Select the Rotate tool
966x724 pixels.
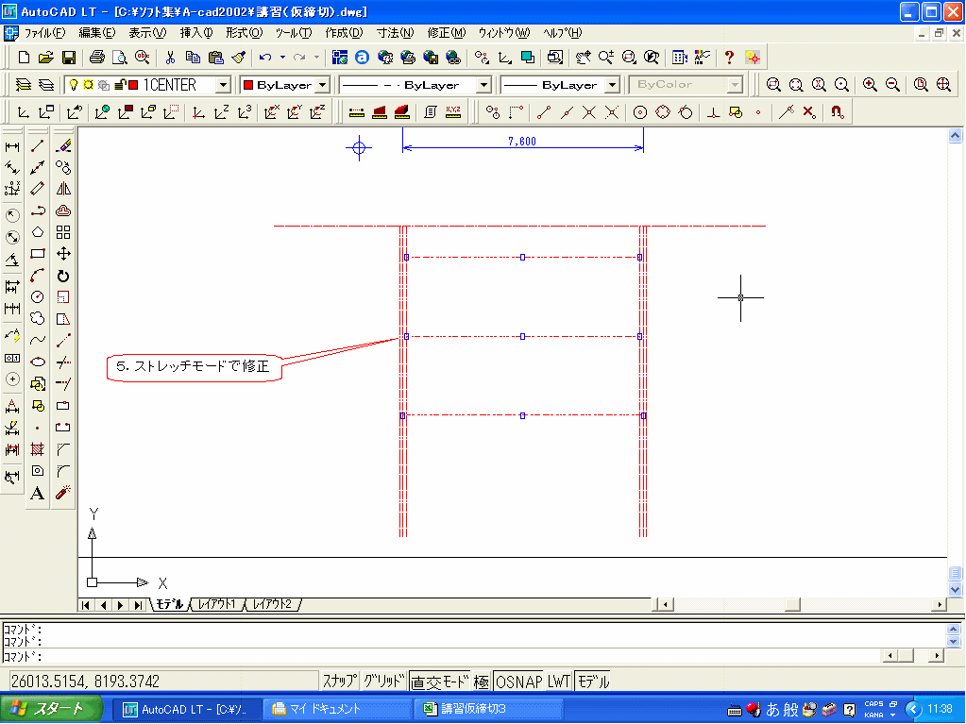(63, 276)
